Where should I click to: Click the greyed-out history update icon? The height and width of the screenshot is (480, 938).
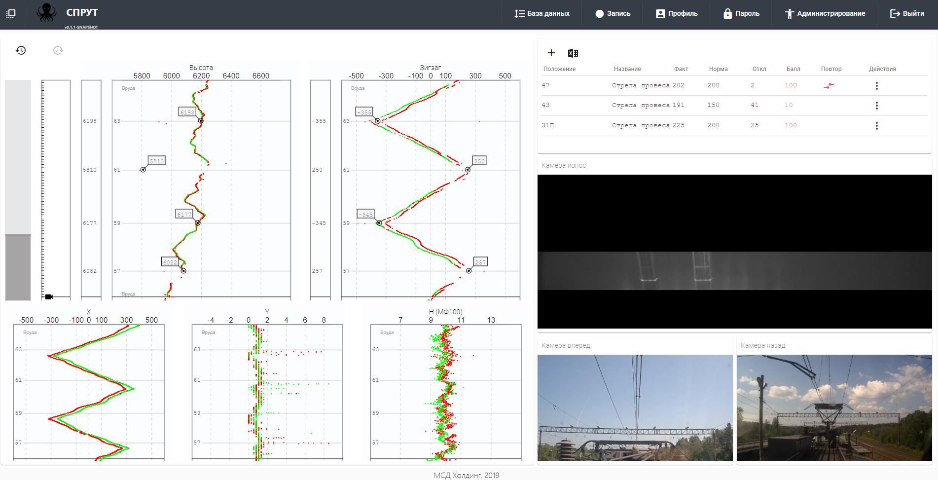58,50
